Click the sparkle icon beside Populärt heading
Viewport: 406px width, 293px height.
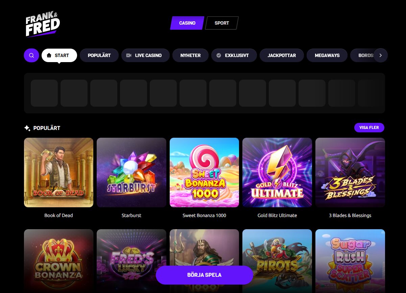27,128
